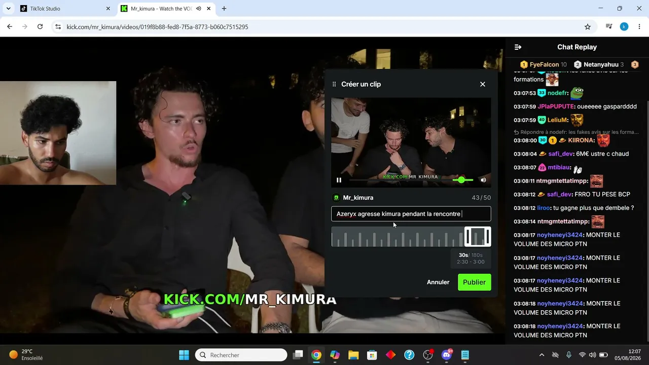Viewport: 649px width, 365px height.
Task: Publish the clip with Publier
Action: pyautogui.click(x=475, y=282)
